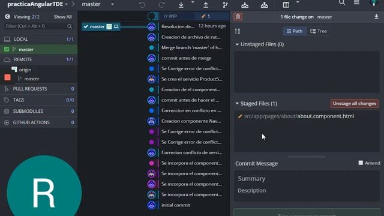Click the Pull Requests icon
384x216 pixels.
pos(7,89)
